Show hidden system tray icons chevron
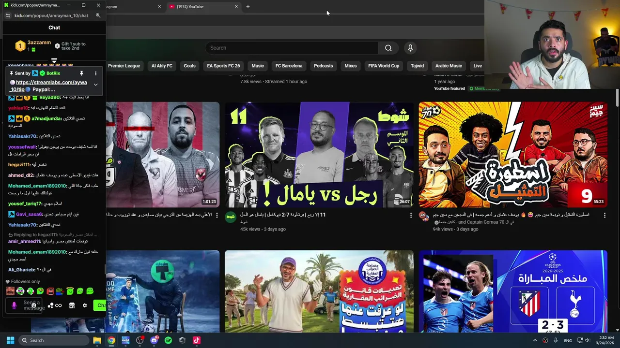Viewport: 620px width, 348px height. [x=535, y=340]
